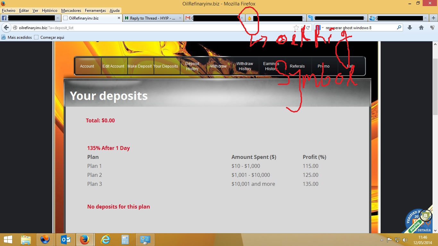The image size is (438, 246).
Task: Open Internet Explorer from the taskbar
Action: tap(105, 239)
